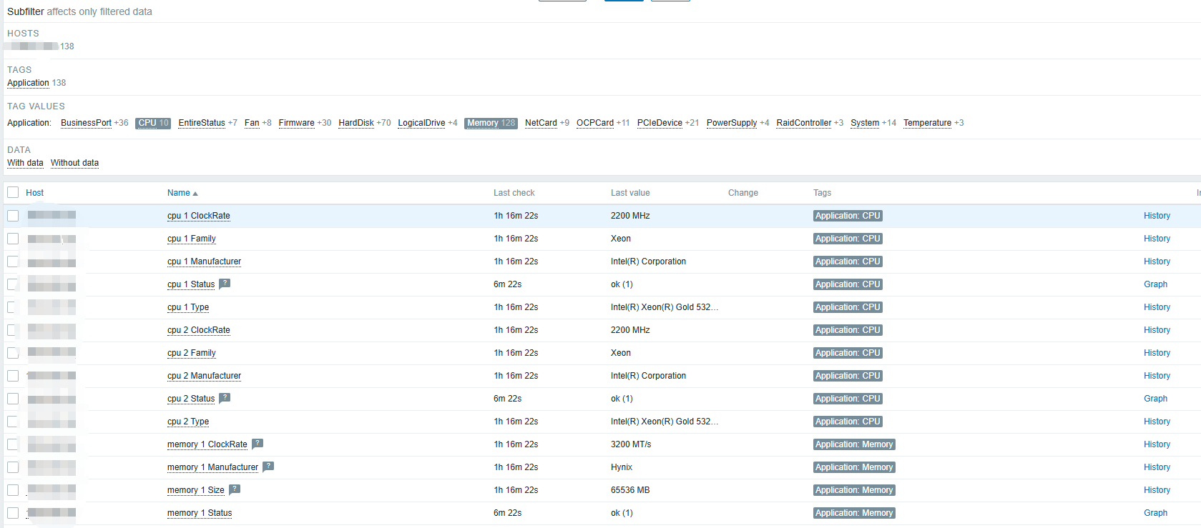1201x528 pixels.
Task: Open the Graph link for cpu 1 Status
Action: [1155, 284]
